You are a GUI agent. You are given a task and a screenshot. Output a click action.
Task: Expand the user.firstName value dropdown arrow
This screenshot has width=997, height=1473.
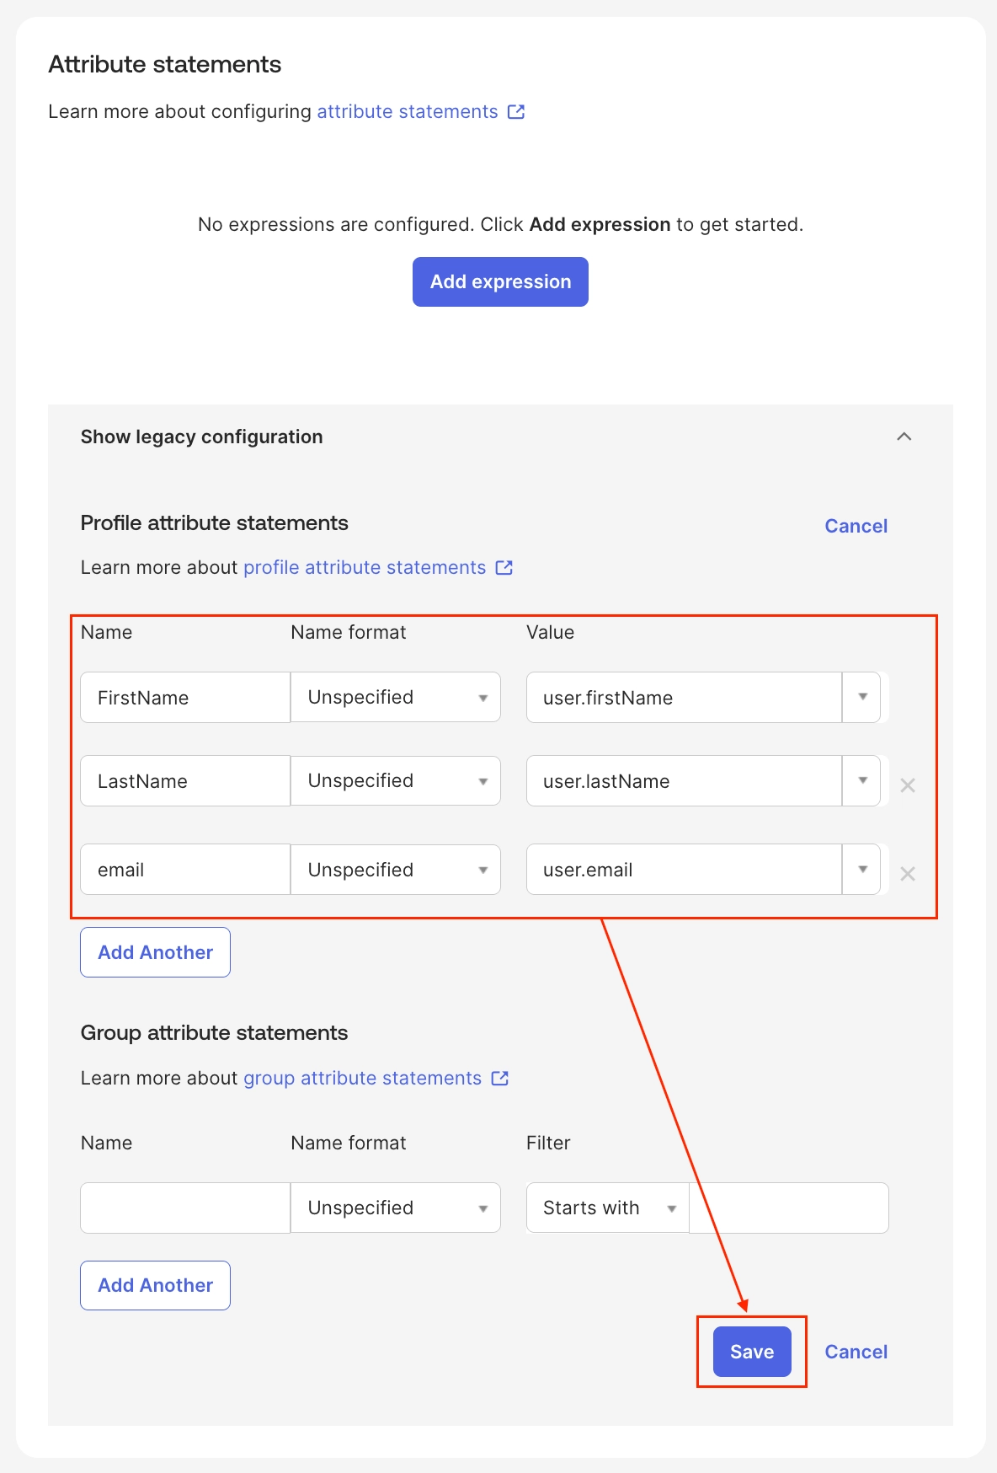coord(862,698)
